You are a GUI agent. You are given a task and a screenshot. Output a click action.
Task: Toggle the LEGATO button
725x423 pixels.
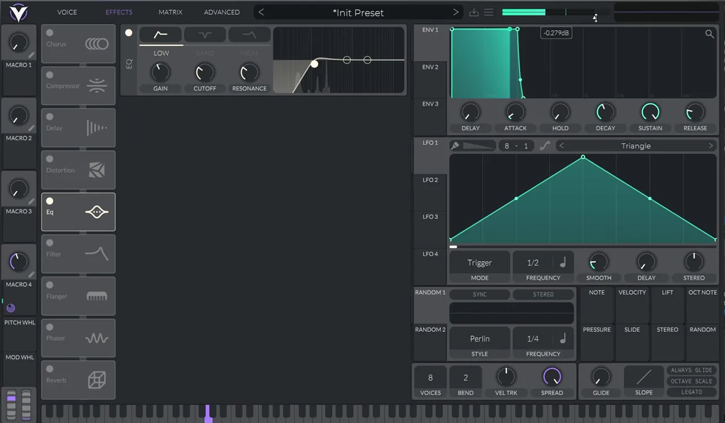692,392
